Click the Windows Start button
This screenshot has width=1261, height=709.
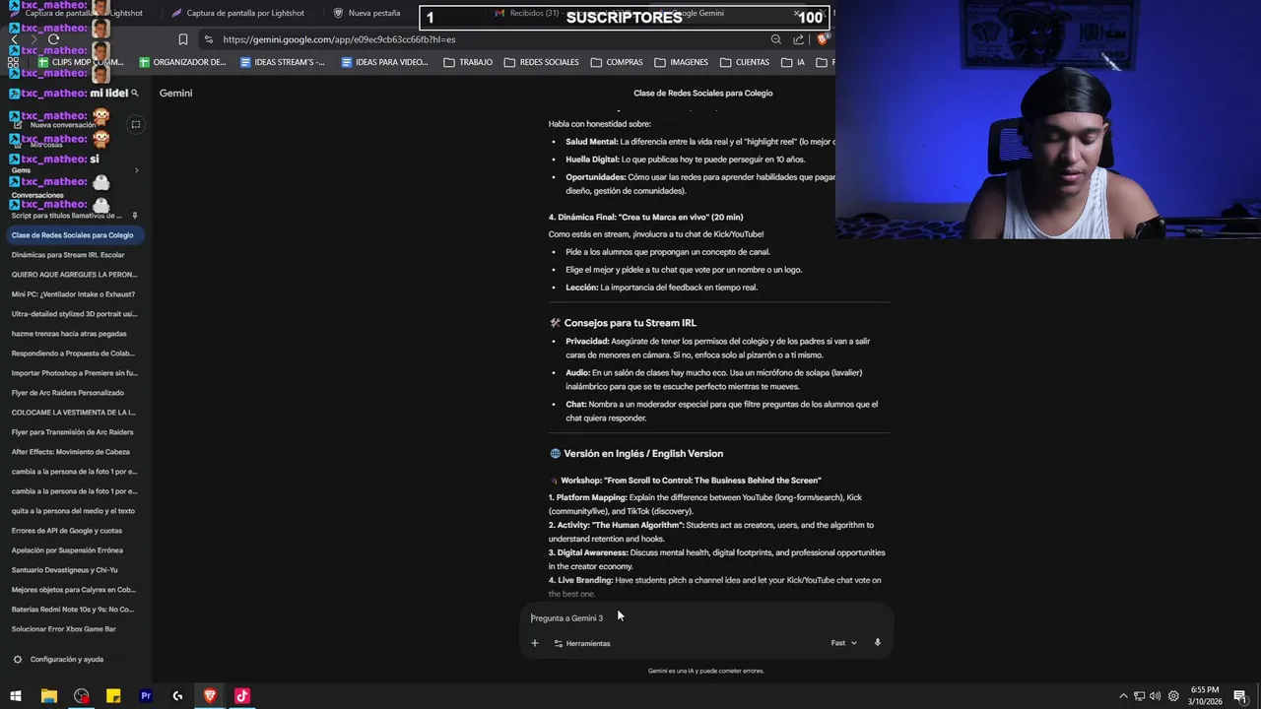pos(16,696)
